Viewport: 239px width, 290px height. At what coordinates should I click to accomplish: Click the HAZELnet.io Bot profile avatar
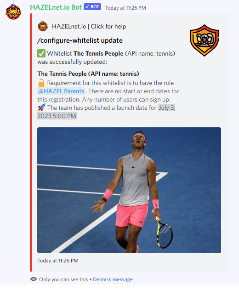(13, 12)
